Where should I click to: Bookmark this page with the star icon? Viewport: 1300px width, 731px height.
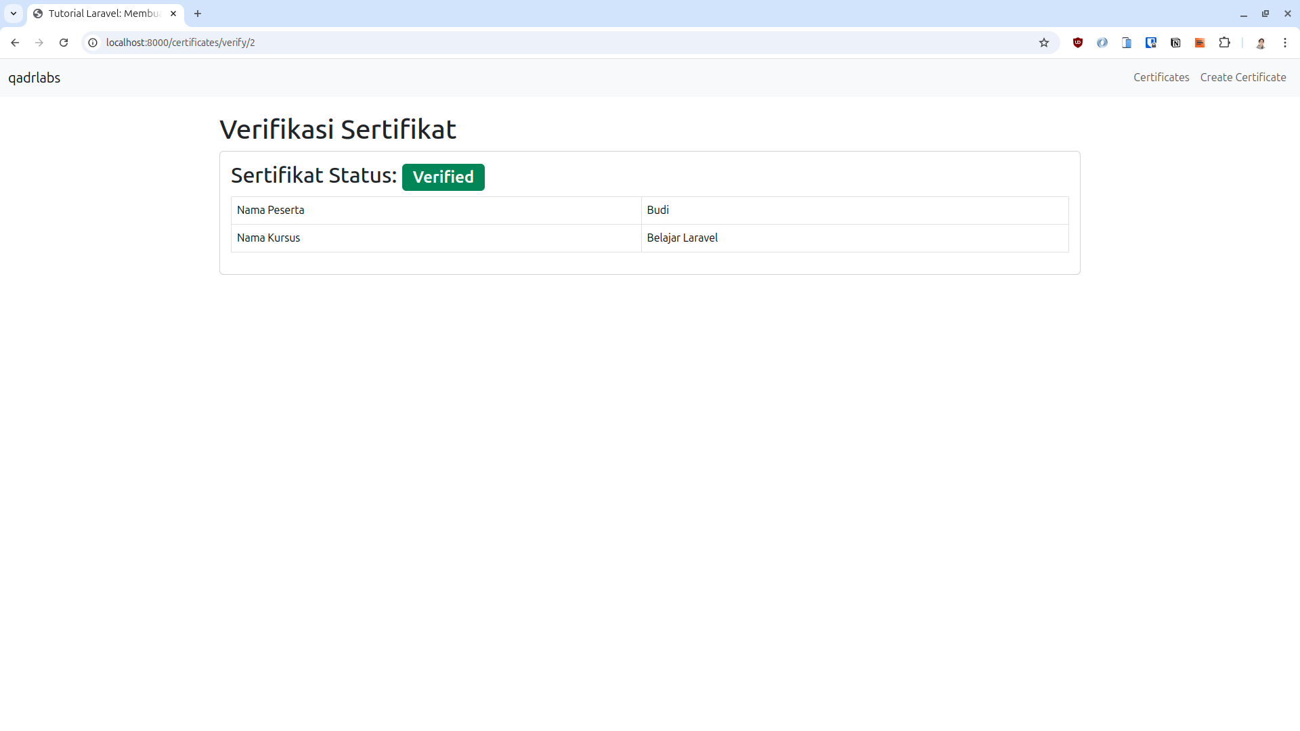tap(1044, 42)
